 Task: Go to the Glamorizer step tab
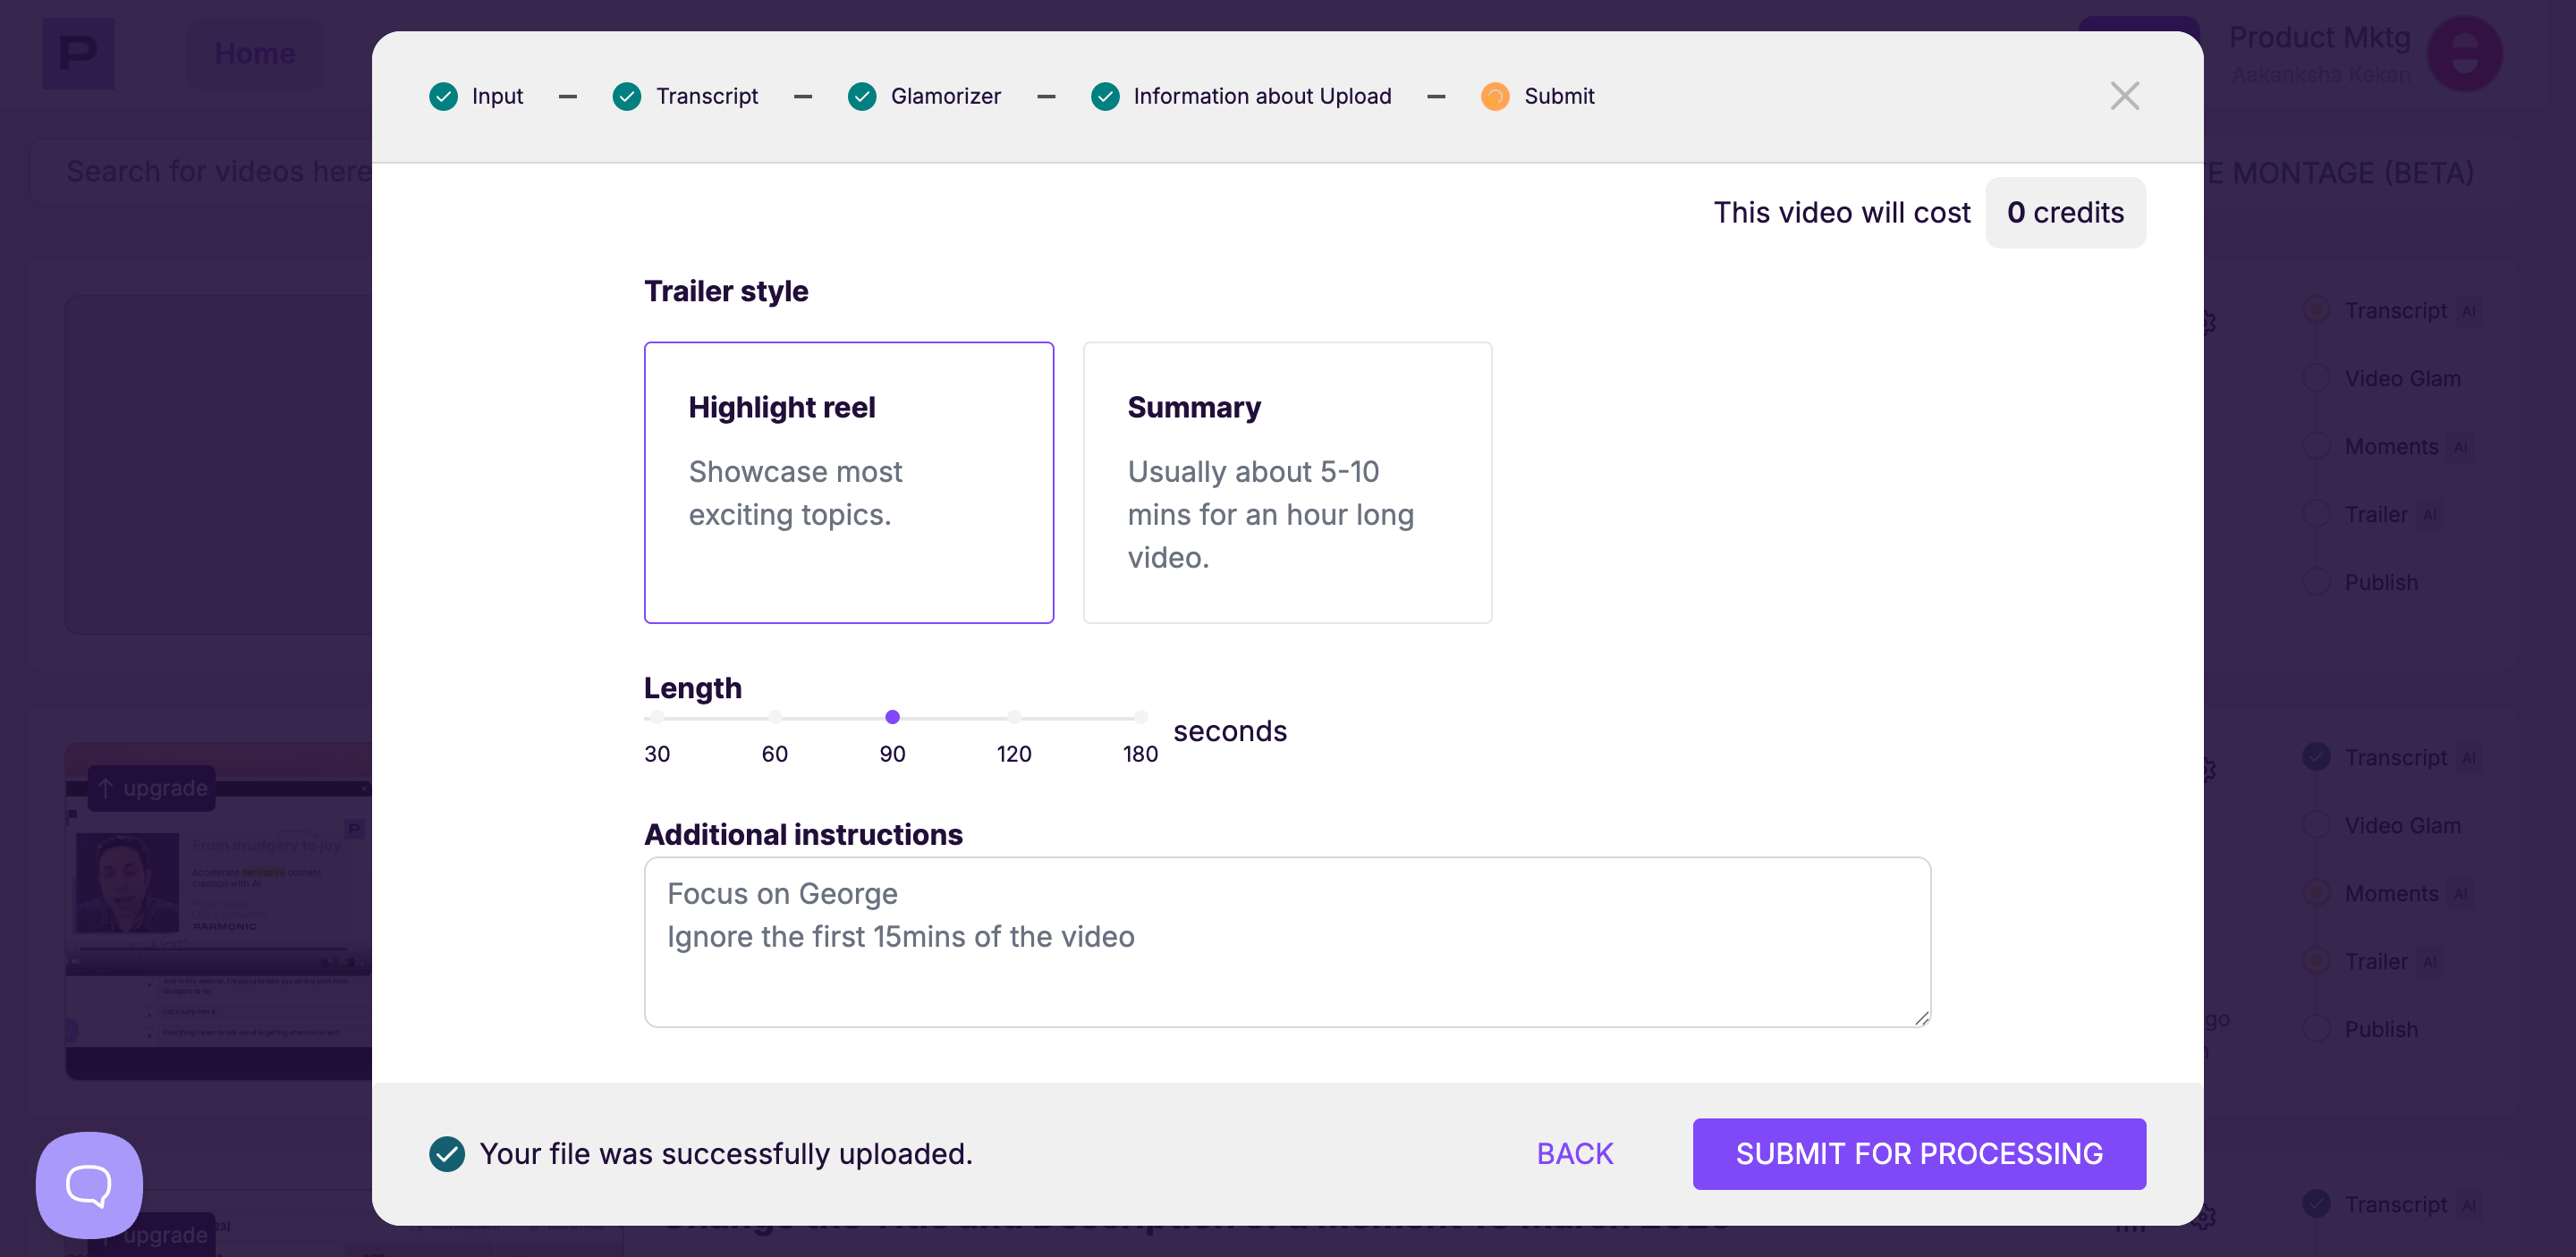click(945, 96)
